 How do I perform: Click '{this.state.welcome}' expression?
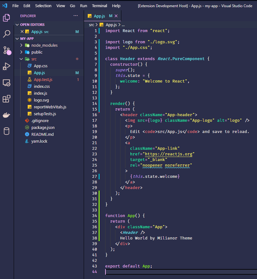(155, 177)
